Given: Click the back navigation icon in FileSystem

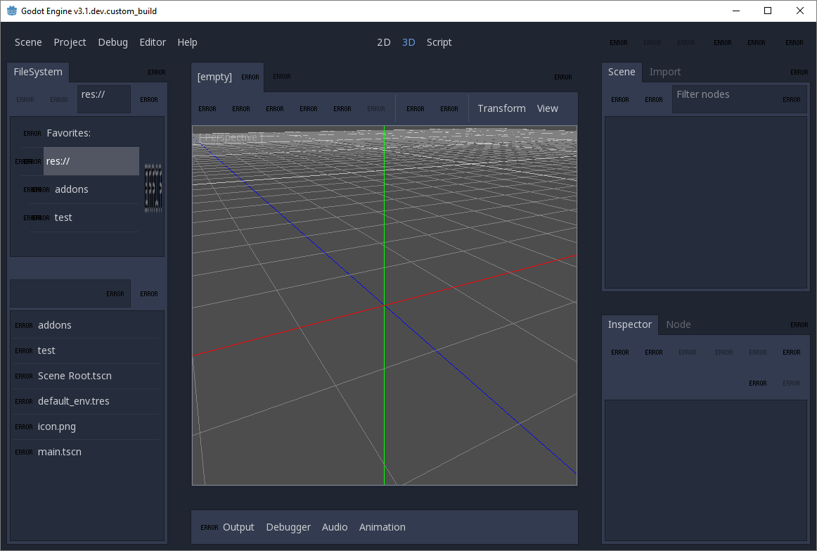Looking at the screenshot, I should tap(25, 99).
